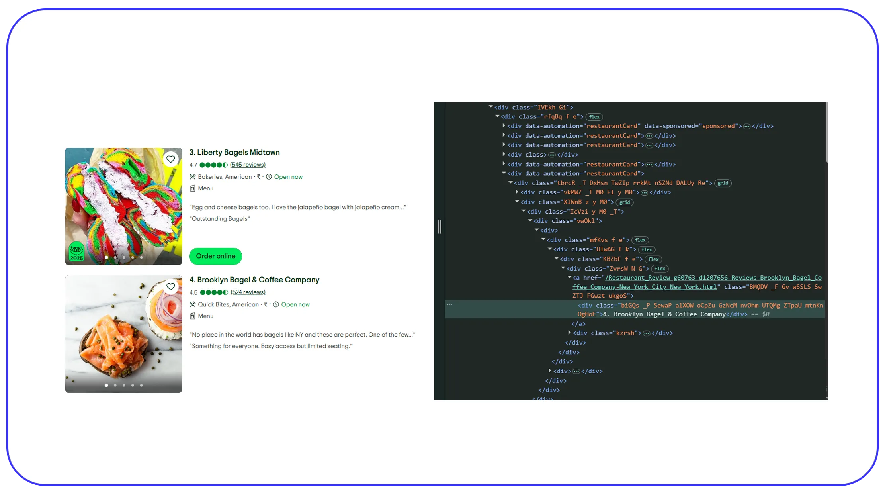Click cuisine fork-knife icon for Brooklyn Bagel

pyautogui.click(x=193, y=304)
